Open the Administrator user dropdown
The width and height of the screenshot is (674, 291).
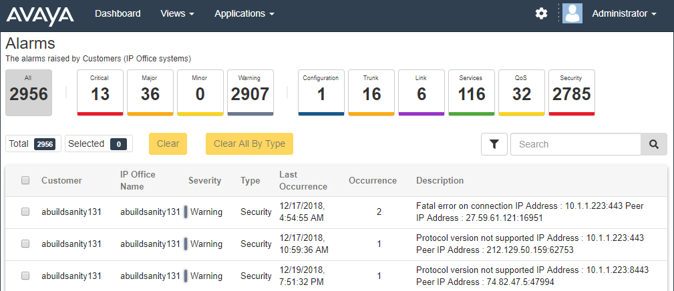[624, 14]
